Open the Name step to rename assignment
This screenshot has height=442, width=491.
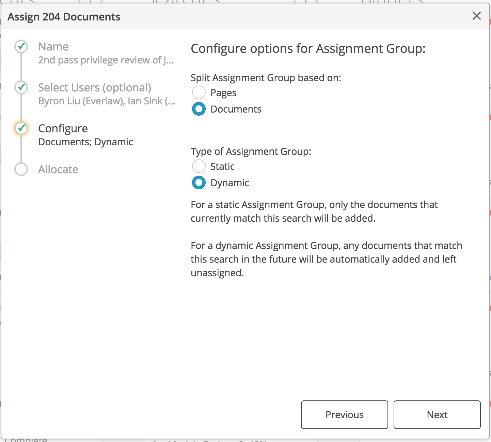point(53,46)
